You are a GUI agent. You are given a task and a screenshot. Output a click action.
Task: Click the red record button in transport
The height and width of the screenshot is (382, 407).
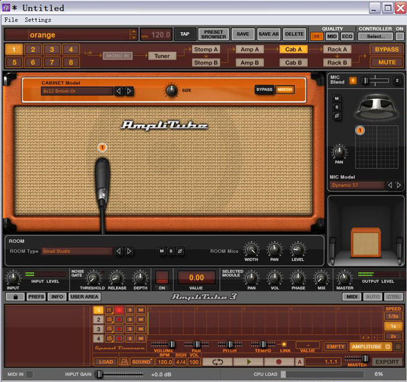[279, 362]
